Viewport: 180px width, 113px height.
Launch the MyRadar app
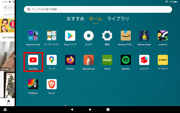(33, 84)
